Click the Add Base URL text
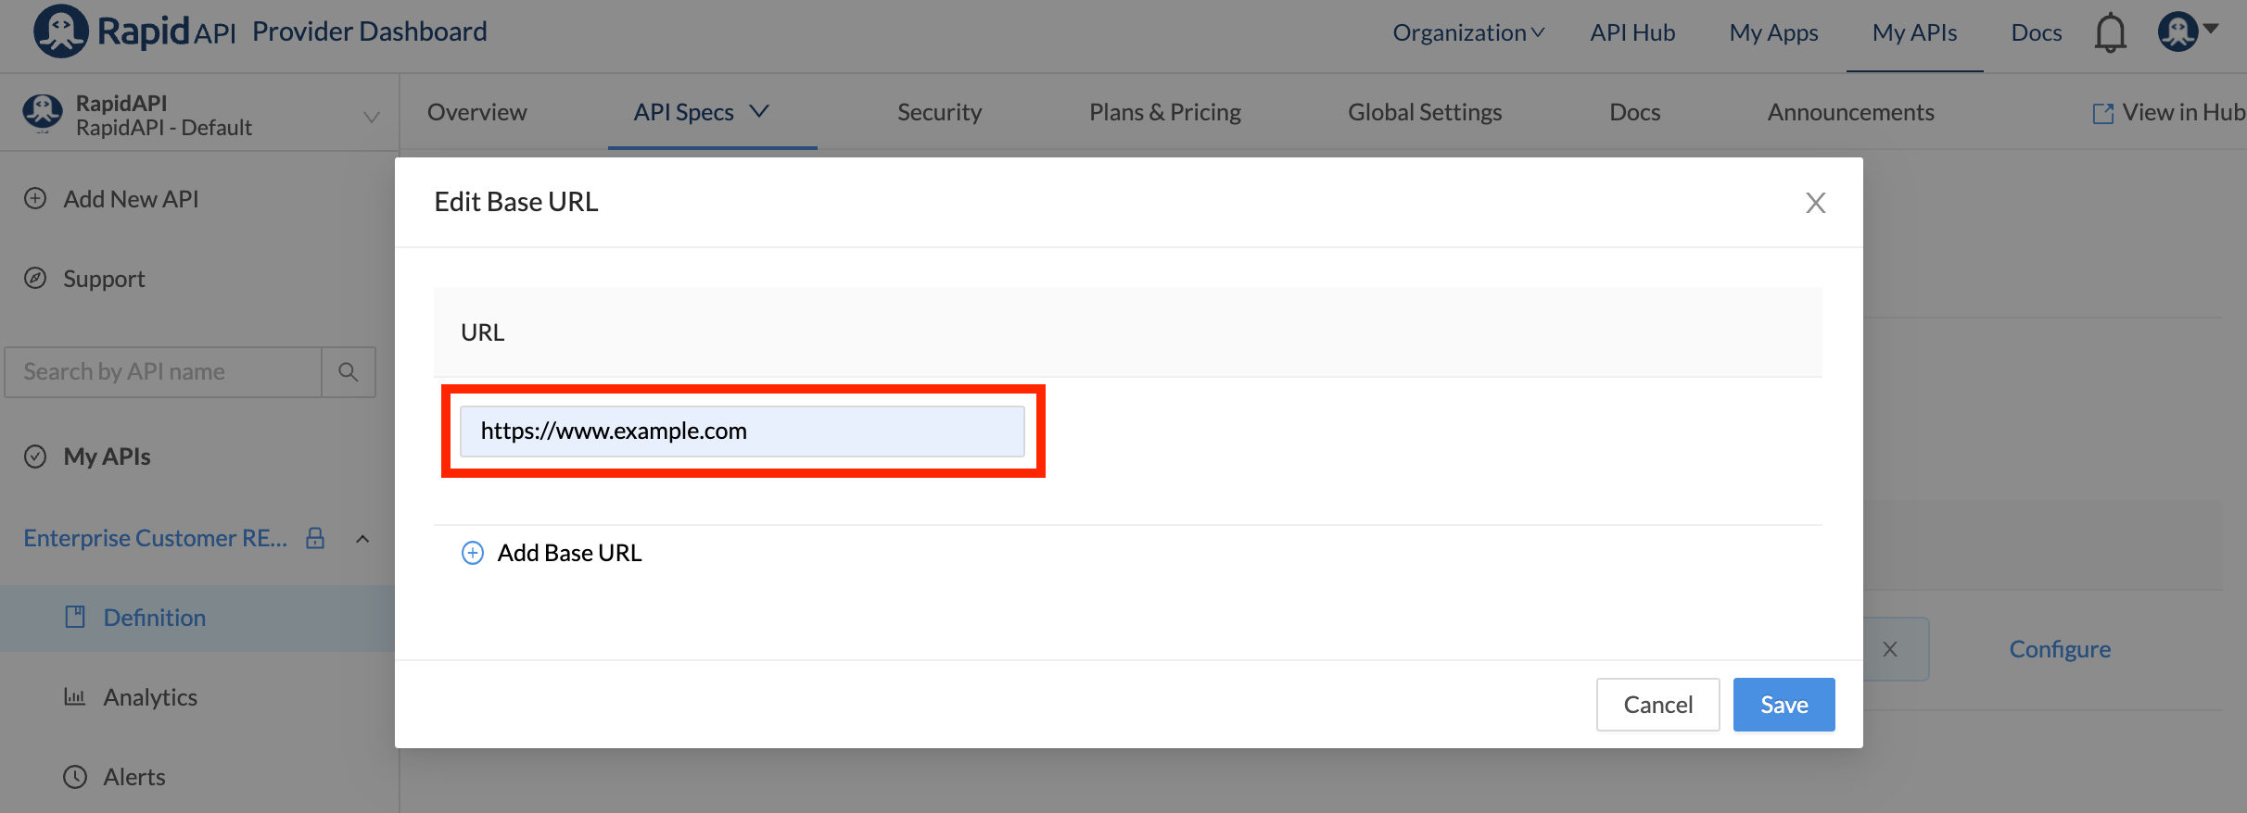The image size is (2247, 813). coord(569,553)
